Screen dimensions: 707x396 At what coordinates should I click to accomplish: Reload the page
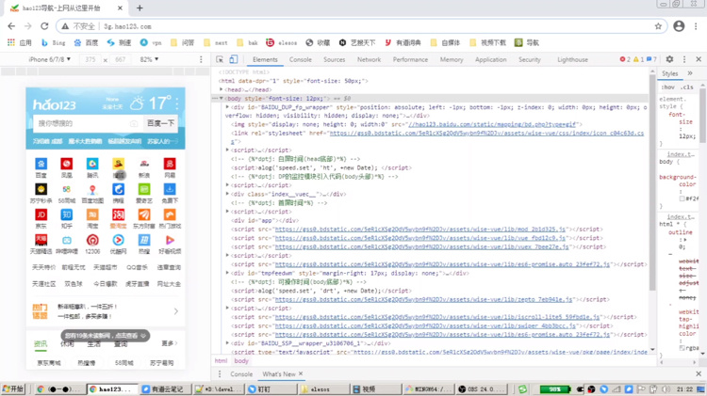[x=44, y=26]
